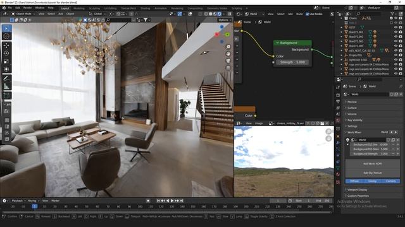The height and width of the screenshot is (227, 405).
Task: Hide the Chairs collection with eye icon
Action: pos(396,18)
